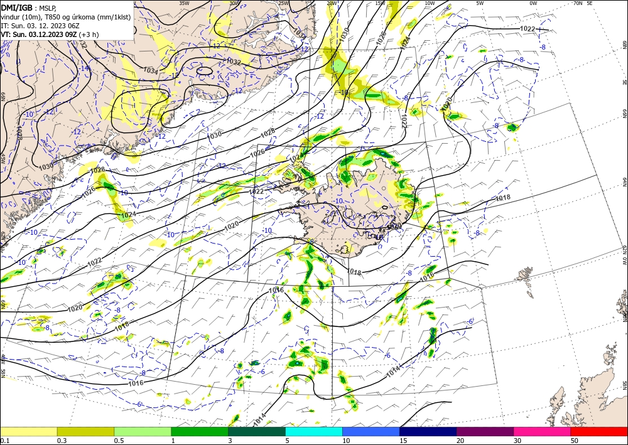Click legend value '0.1'
The height and width of the screenshot is (445, 628).
point(4,441)
